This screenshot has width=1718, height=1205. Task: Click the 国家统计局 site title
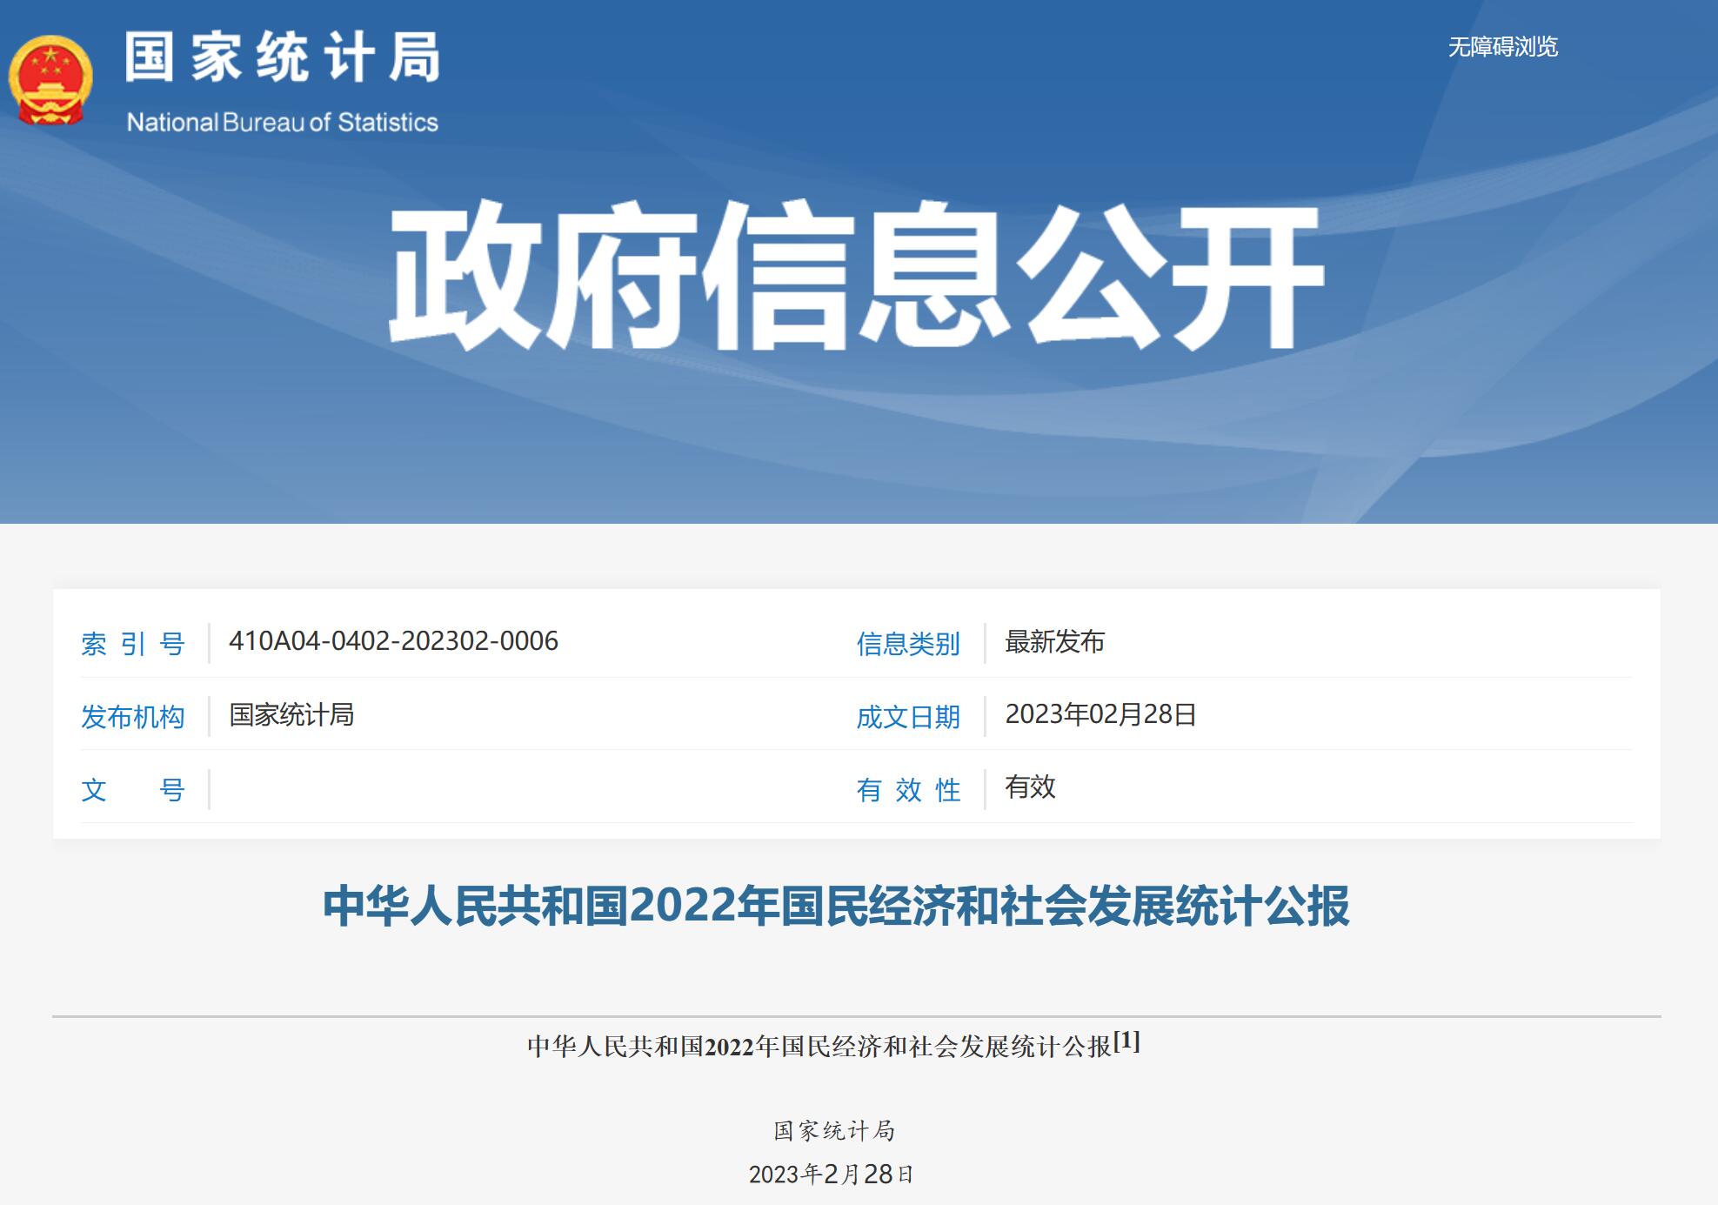(283, 58)
